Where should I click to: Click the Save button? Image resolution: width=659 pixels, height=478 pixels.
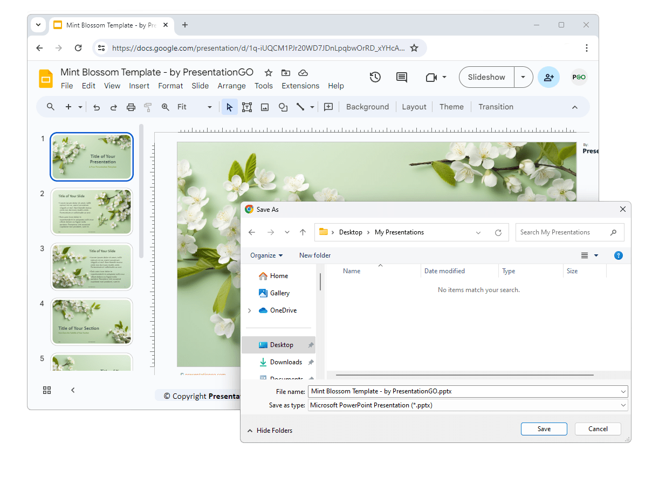point(544,429)
